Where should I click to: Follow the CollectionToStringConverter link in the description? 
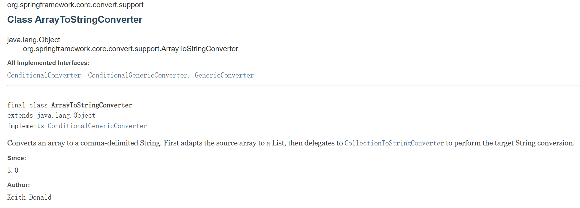tap(394, 143)
